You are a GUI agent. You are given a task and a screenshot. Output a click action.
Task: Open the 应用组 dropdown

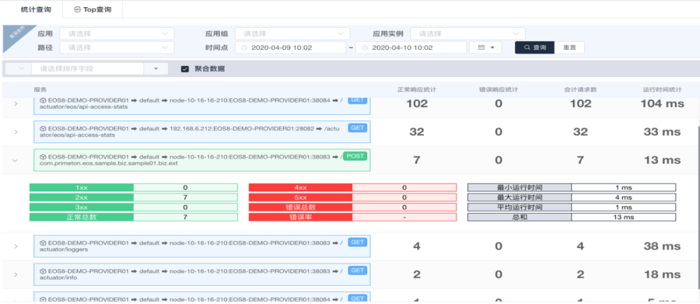click(292, 34)
